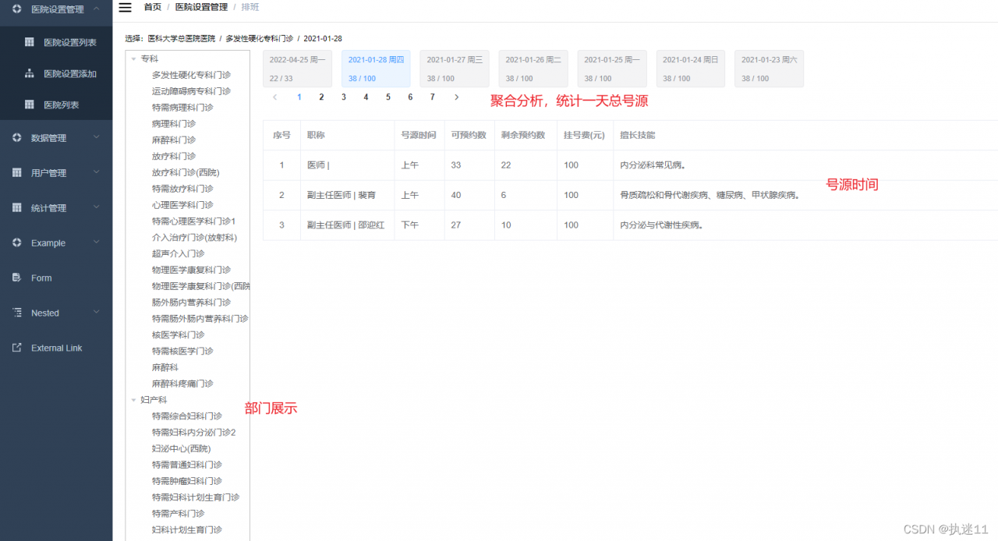
Task: Collapse the 妇产科 tree node
Action: (x=133, y=399)
